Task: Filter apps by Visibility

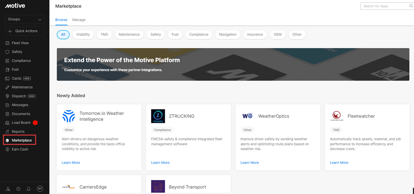Action: 83,35
